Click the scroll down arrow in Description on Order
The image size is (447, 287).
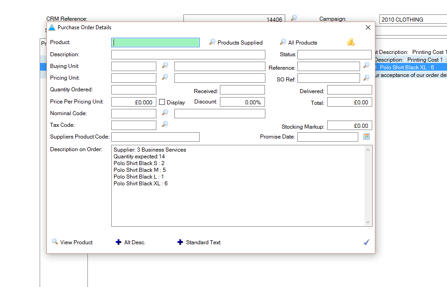point(368,222)
